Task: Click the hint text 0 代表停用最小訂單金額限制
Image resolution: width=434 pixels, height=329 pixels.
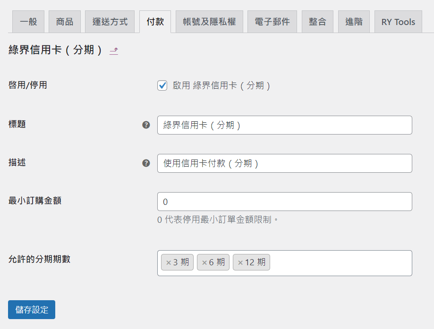Action: tap(218, 219)
